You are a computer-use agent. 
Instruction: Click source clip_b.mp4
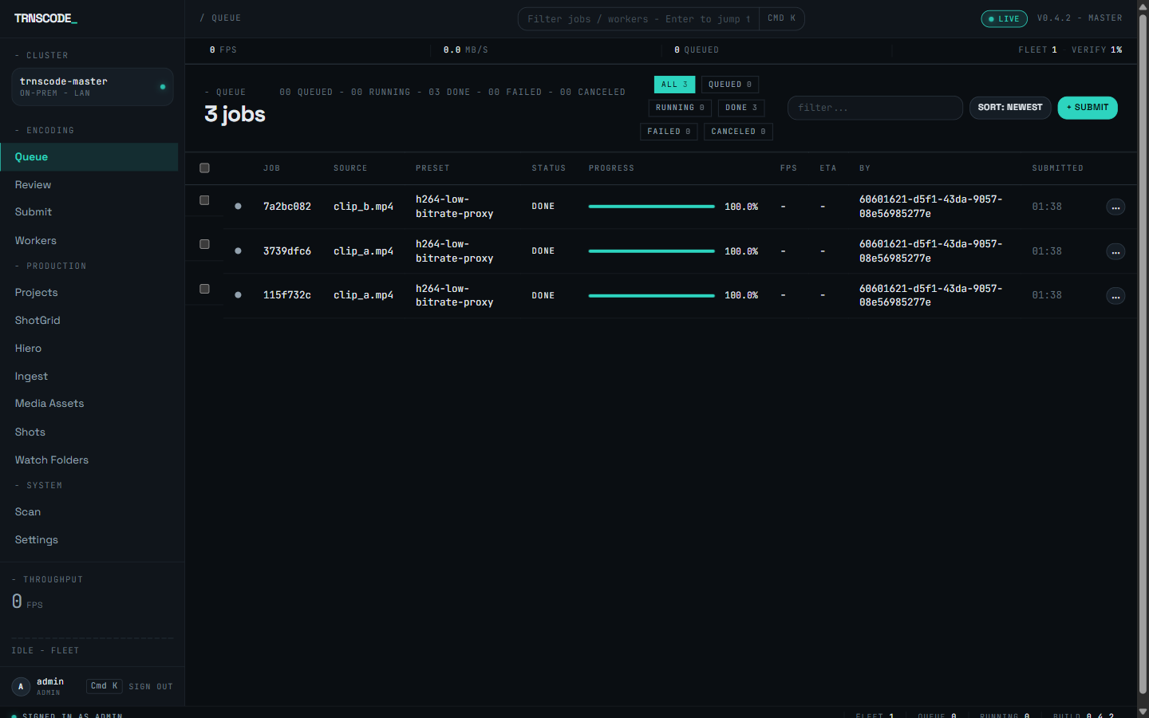click(x=363, y=207)
